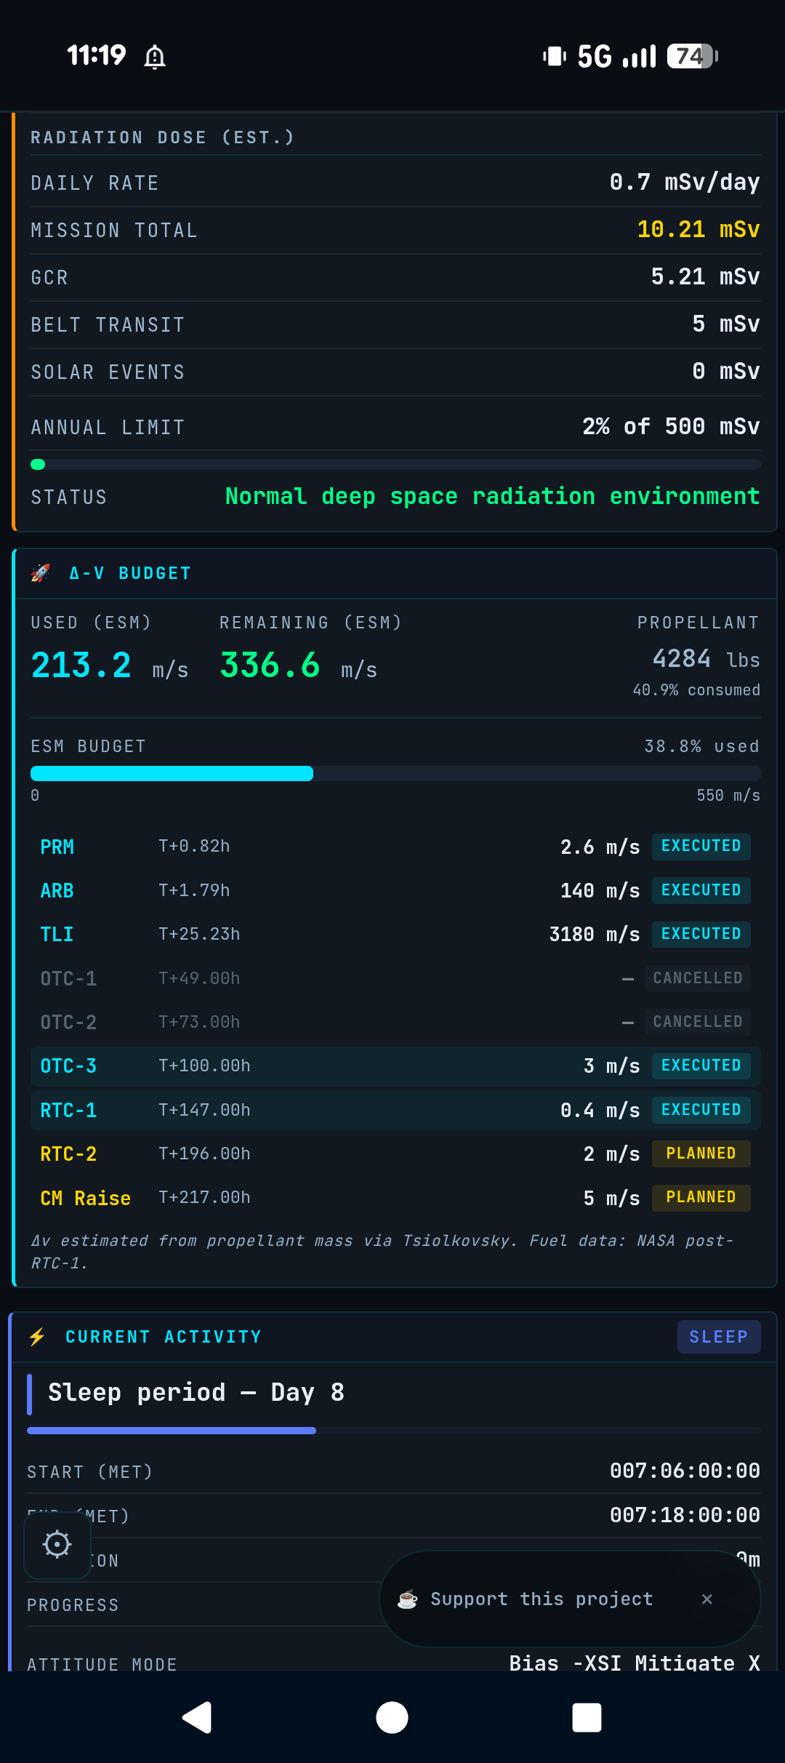This screenshot has width=785, height=1763.
Task: Select the RTC-1 maneuver row
Action: 395,1110
